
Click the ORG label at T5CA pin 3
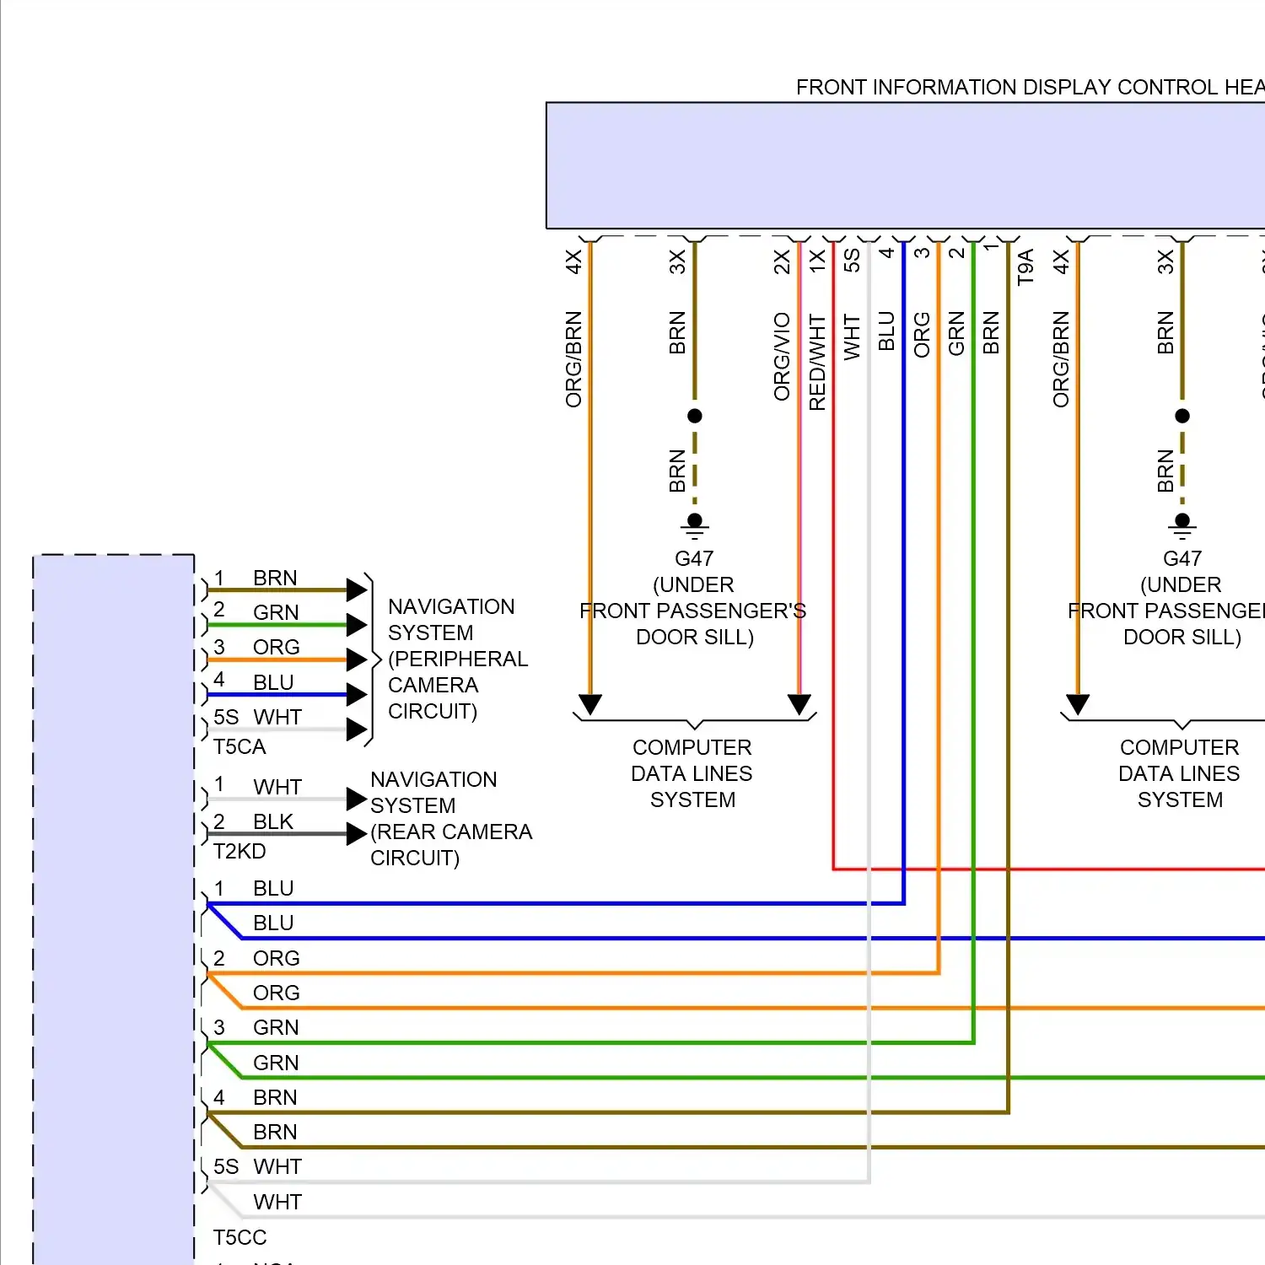(x=277, y=647)
